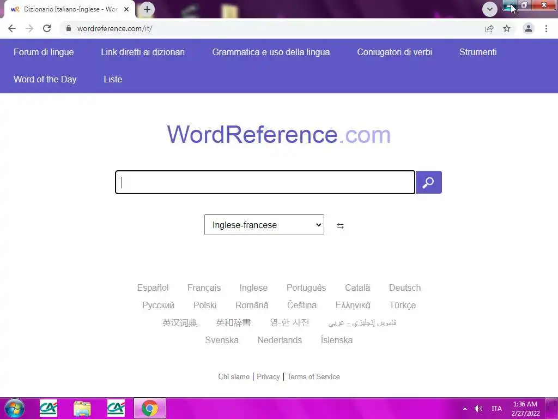
Task: Open the Liste menu item
Action: pyautogui.click(x=113, y=79)
